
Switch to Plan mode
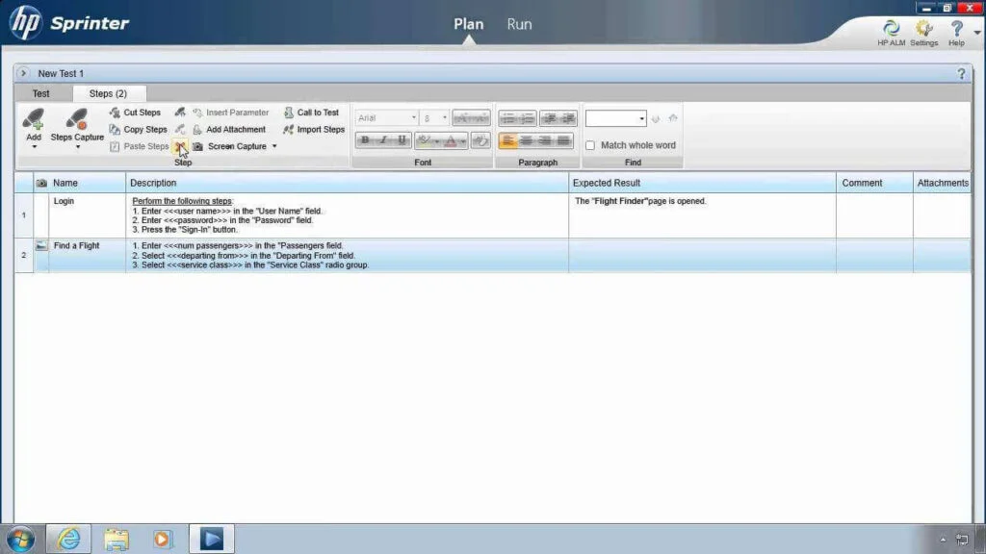click(469, 24)
